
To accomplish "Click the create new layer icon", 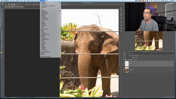I will [x=171, y=97].
